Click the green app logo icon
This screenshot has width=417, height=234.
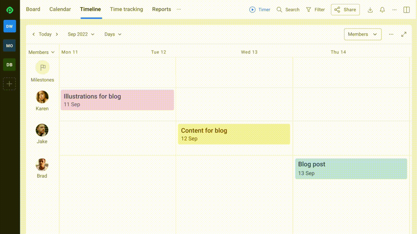click(10, 10)
